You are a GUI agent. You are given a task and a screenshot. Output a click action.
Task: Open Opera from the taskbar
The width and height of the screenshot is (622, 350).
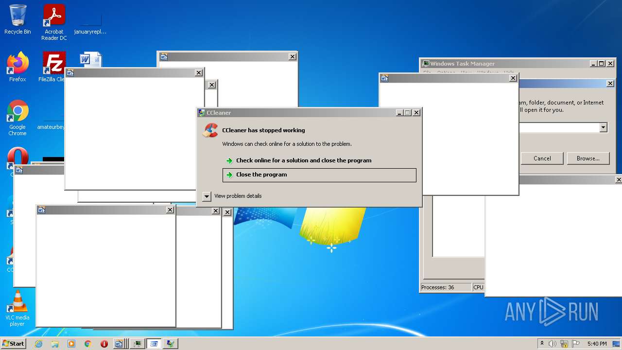104,344
